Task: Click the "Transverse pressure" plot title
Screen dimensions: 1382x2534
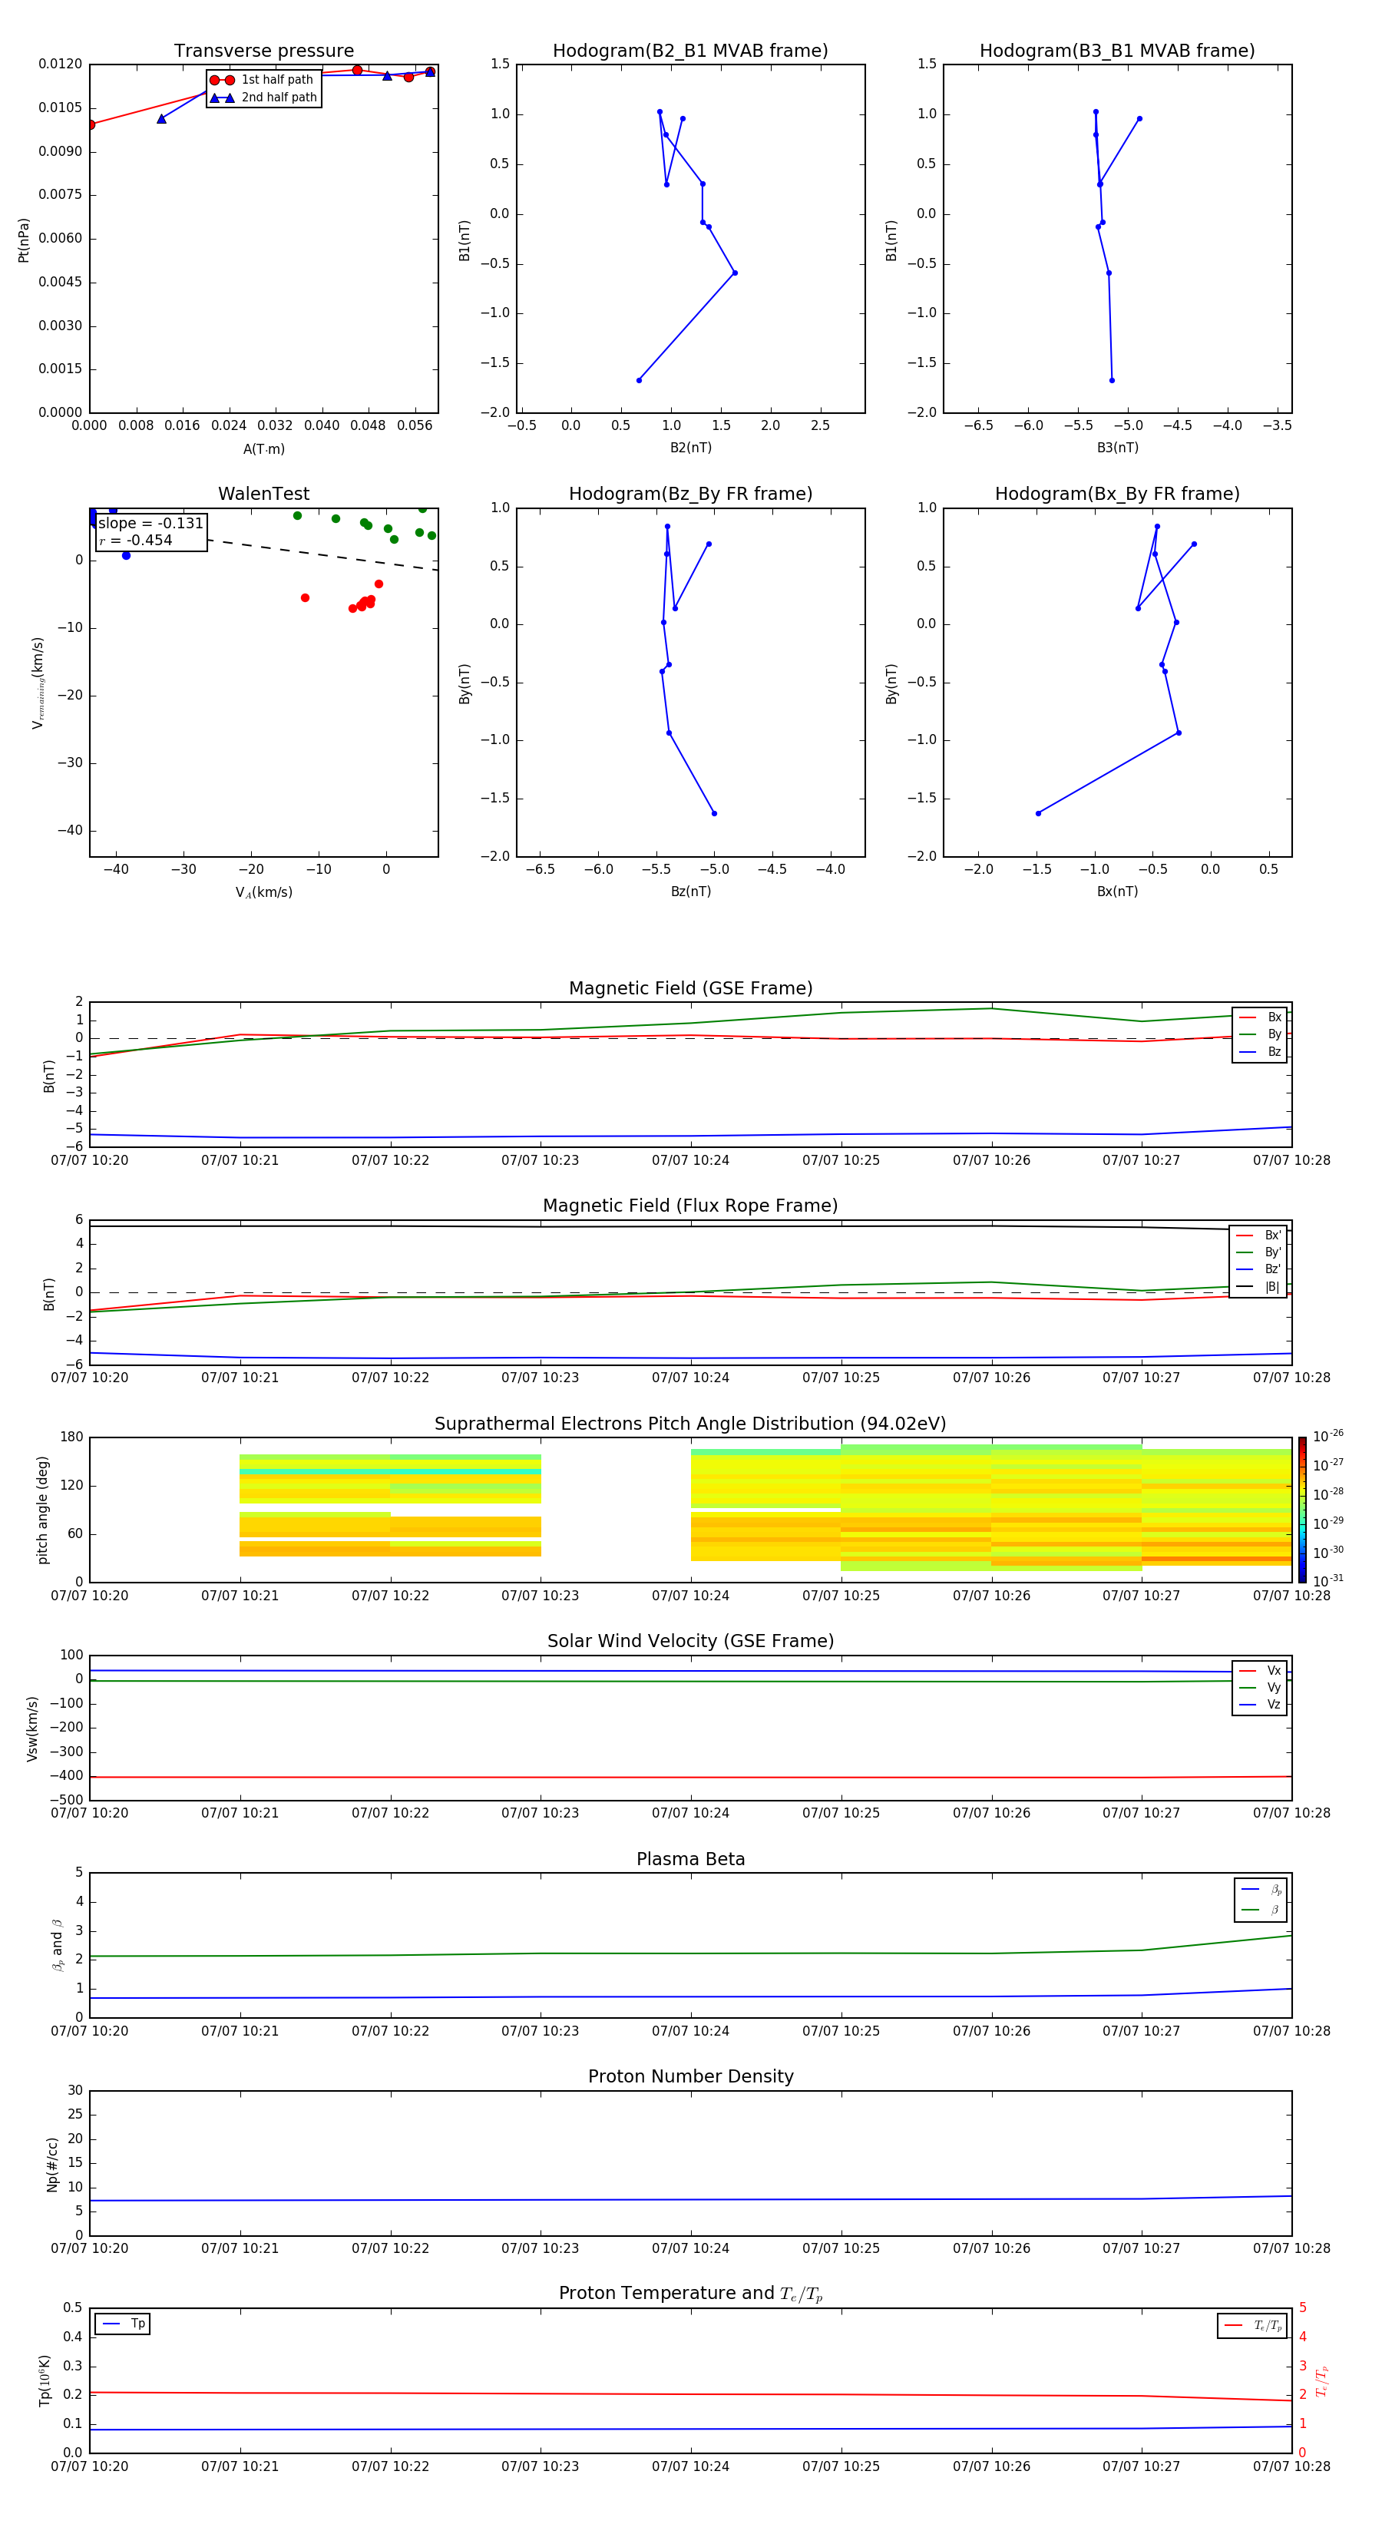Action: tap(263, 51)
